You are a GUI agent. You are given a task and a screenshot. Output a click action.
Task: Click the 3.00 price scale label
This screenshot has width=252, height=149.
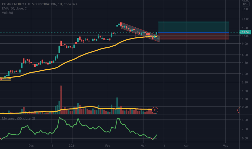tap(245, 74)
